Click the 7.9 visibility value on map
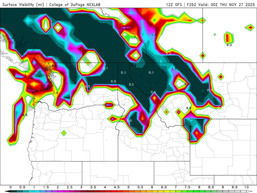Screen dimensions: 257x193 (55, 93)
